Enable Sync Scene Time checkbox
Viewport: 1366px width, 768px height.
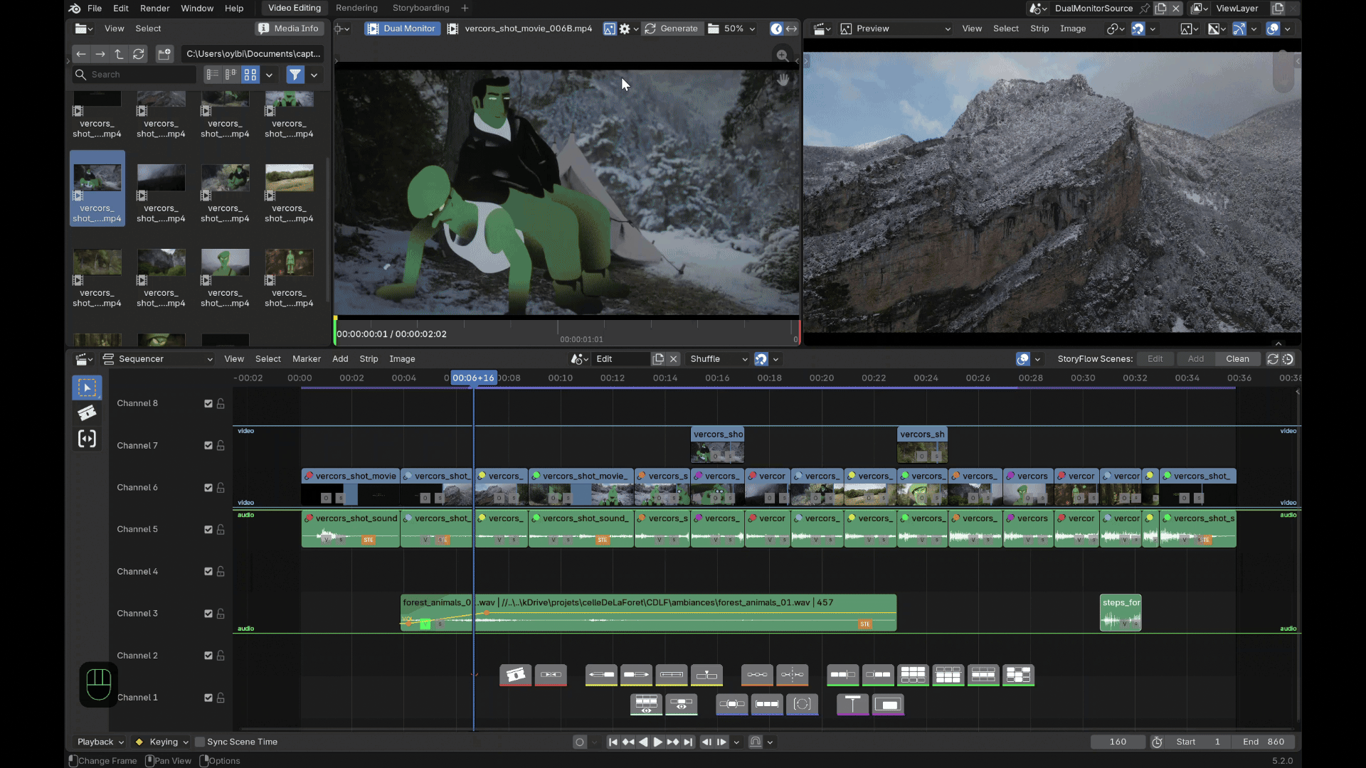200,742
